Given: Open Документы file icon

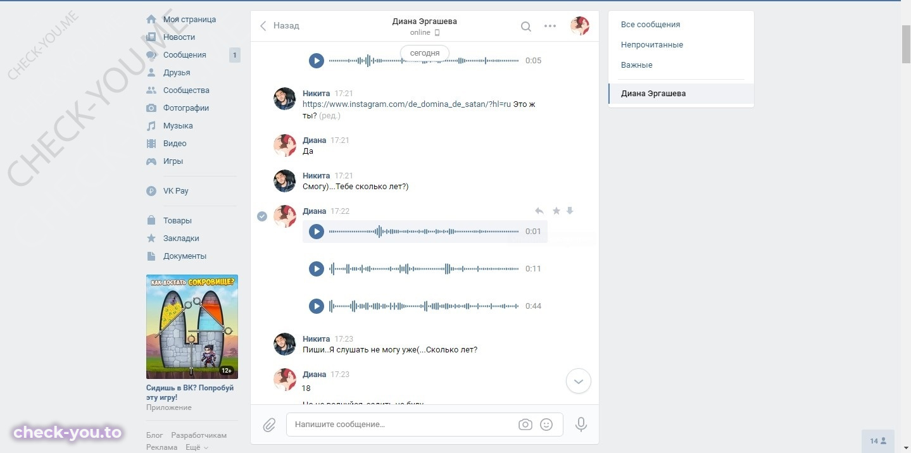Looking at the screenshot, I should coord(151,256).
